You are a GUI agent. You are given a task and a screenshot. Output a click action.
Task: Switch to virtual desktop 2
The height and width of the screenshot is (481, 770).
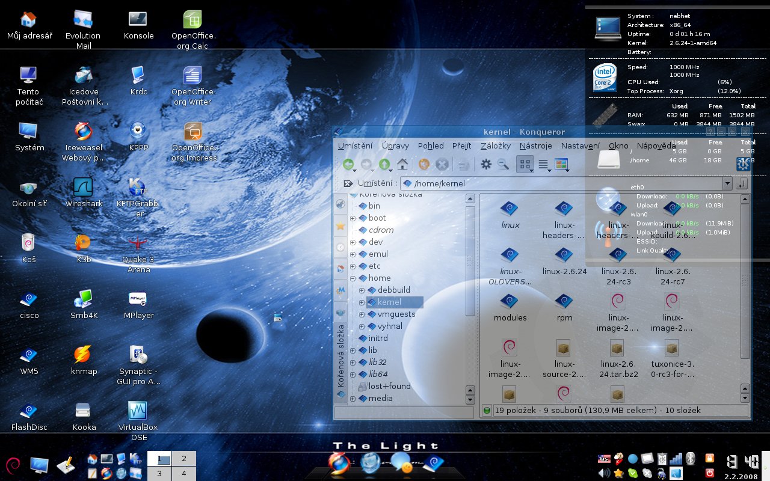pos(184,459)
